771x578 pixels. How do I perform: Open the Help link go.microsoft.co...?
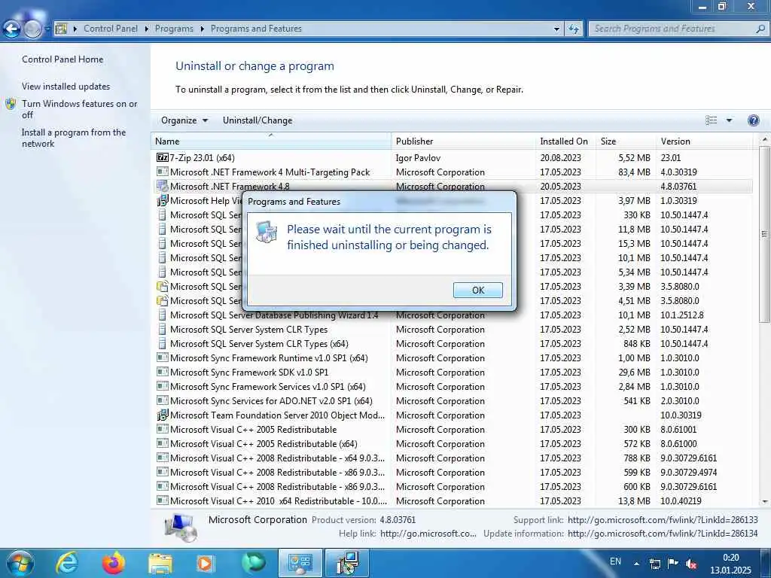coord(428,534)
